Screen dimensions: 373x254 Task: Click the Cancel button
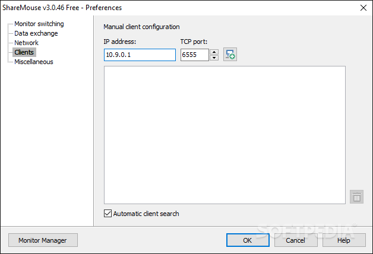tap(295, 240)
